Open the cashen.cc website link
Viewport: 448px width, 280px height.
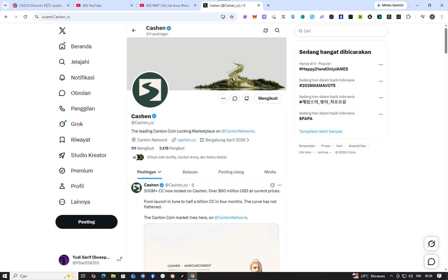(x=187, y=140)
